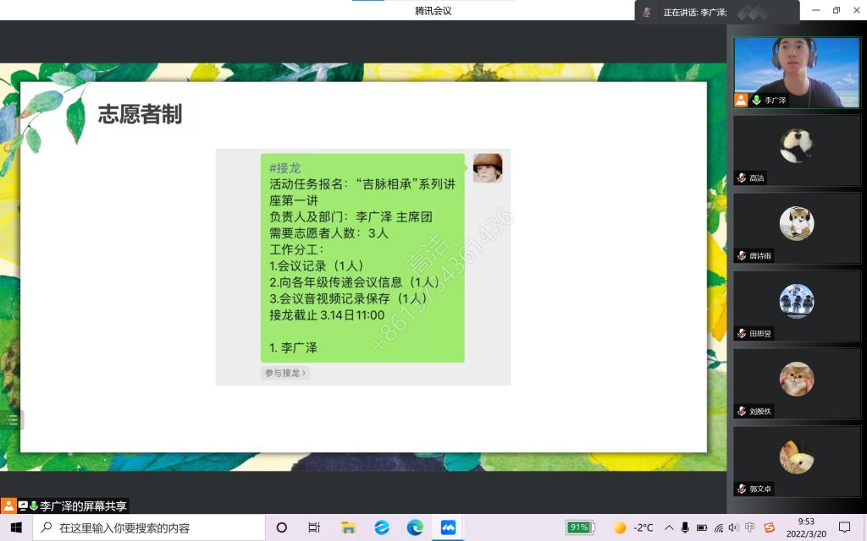Open File Explorer from the taskbar

[348, 527]
